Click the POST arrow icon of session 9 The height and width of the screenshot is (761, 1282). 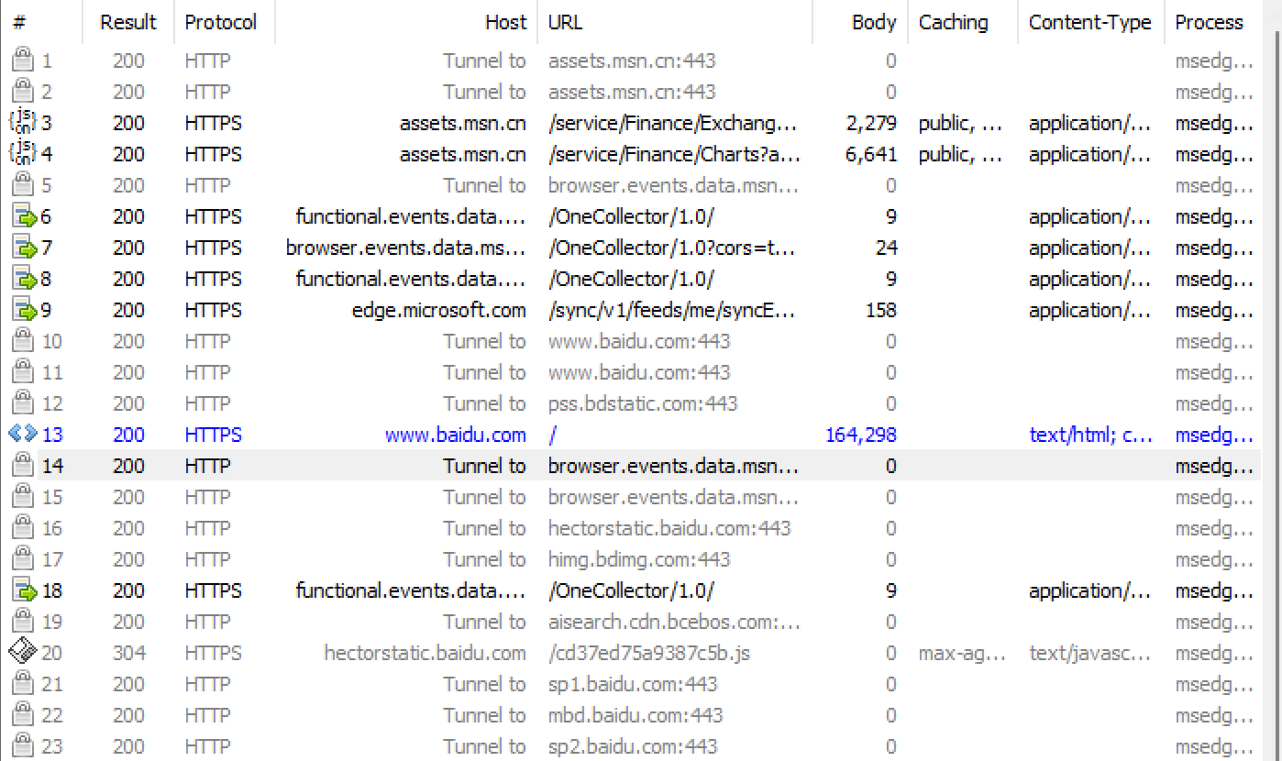coord(23,311)
